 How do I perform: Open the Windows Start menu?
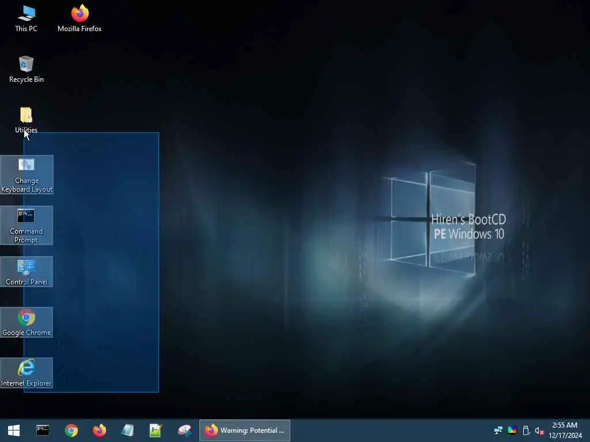coord(14,430)
